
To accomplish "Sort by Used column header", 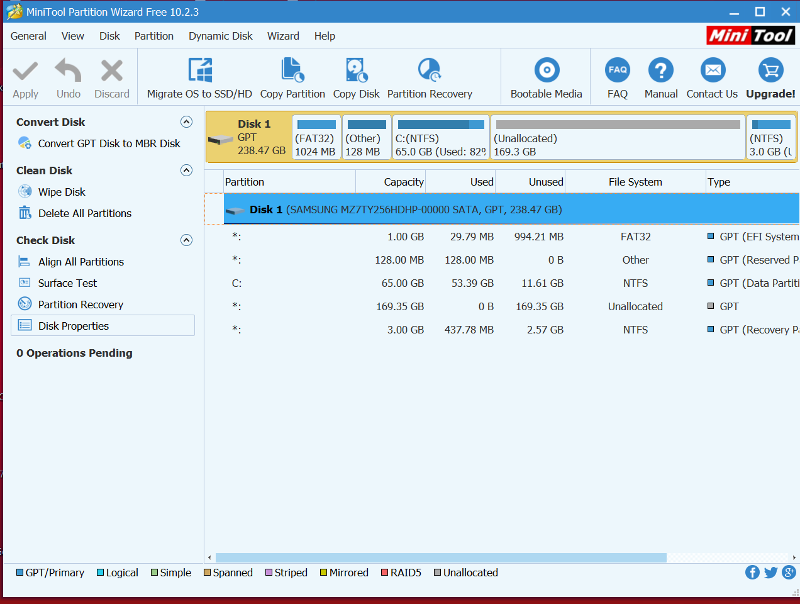I will pyautogui.click(x=460, y=182).
